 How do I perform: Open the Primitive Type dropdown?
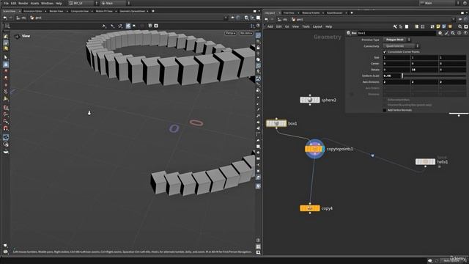[396, 40]
